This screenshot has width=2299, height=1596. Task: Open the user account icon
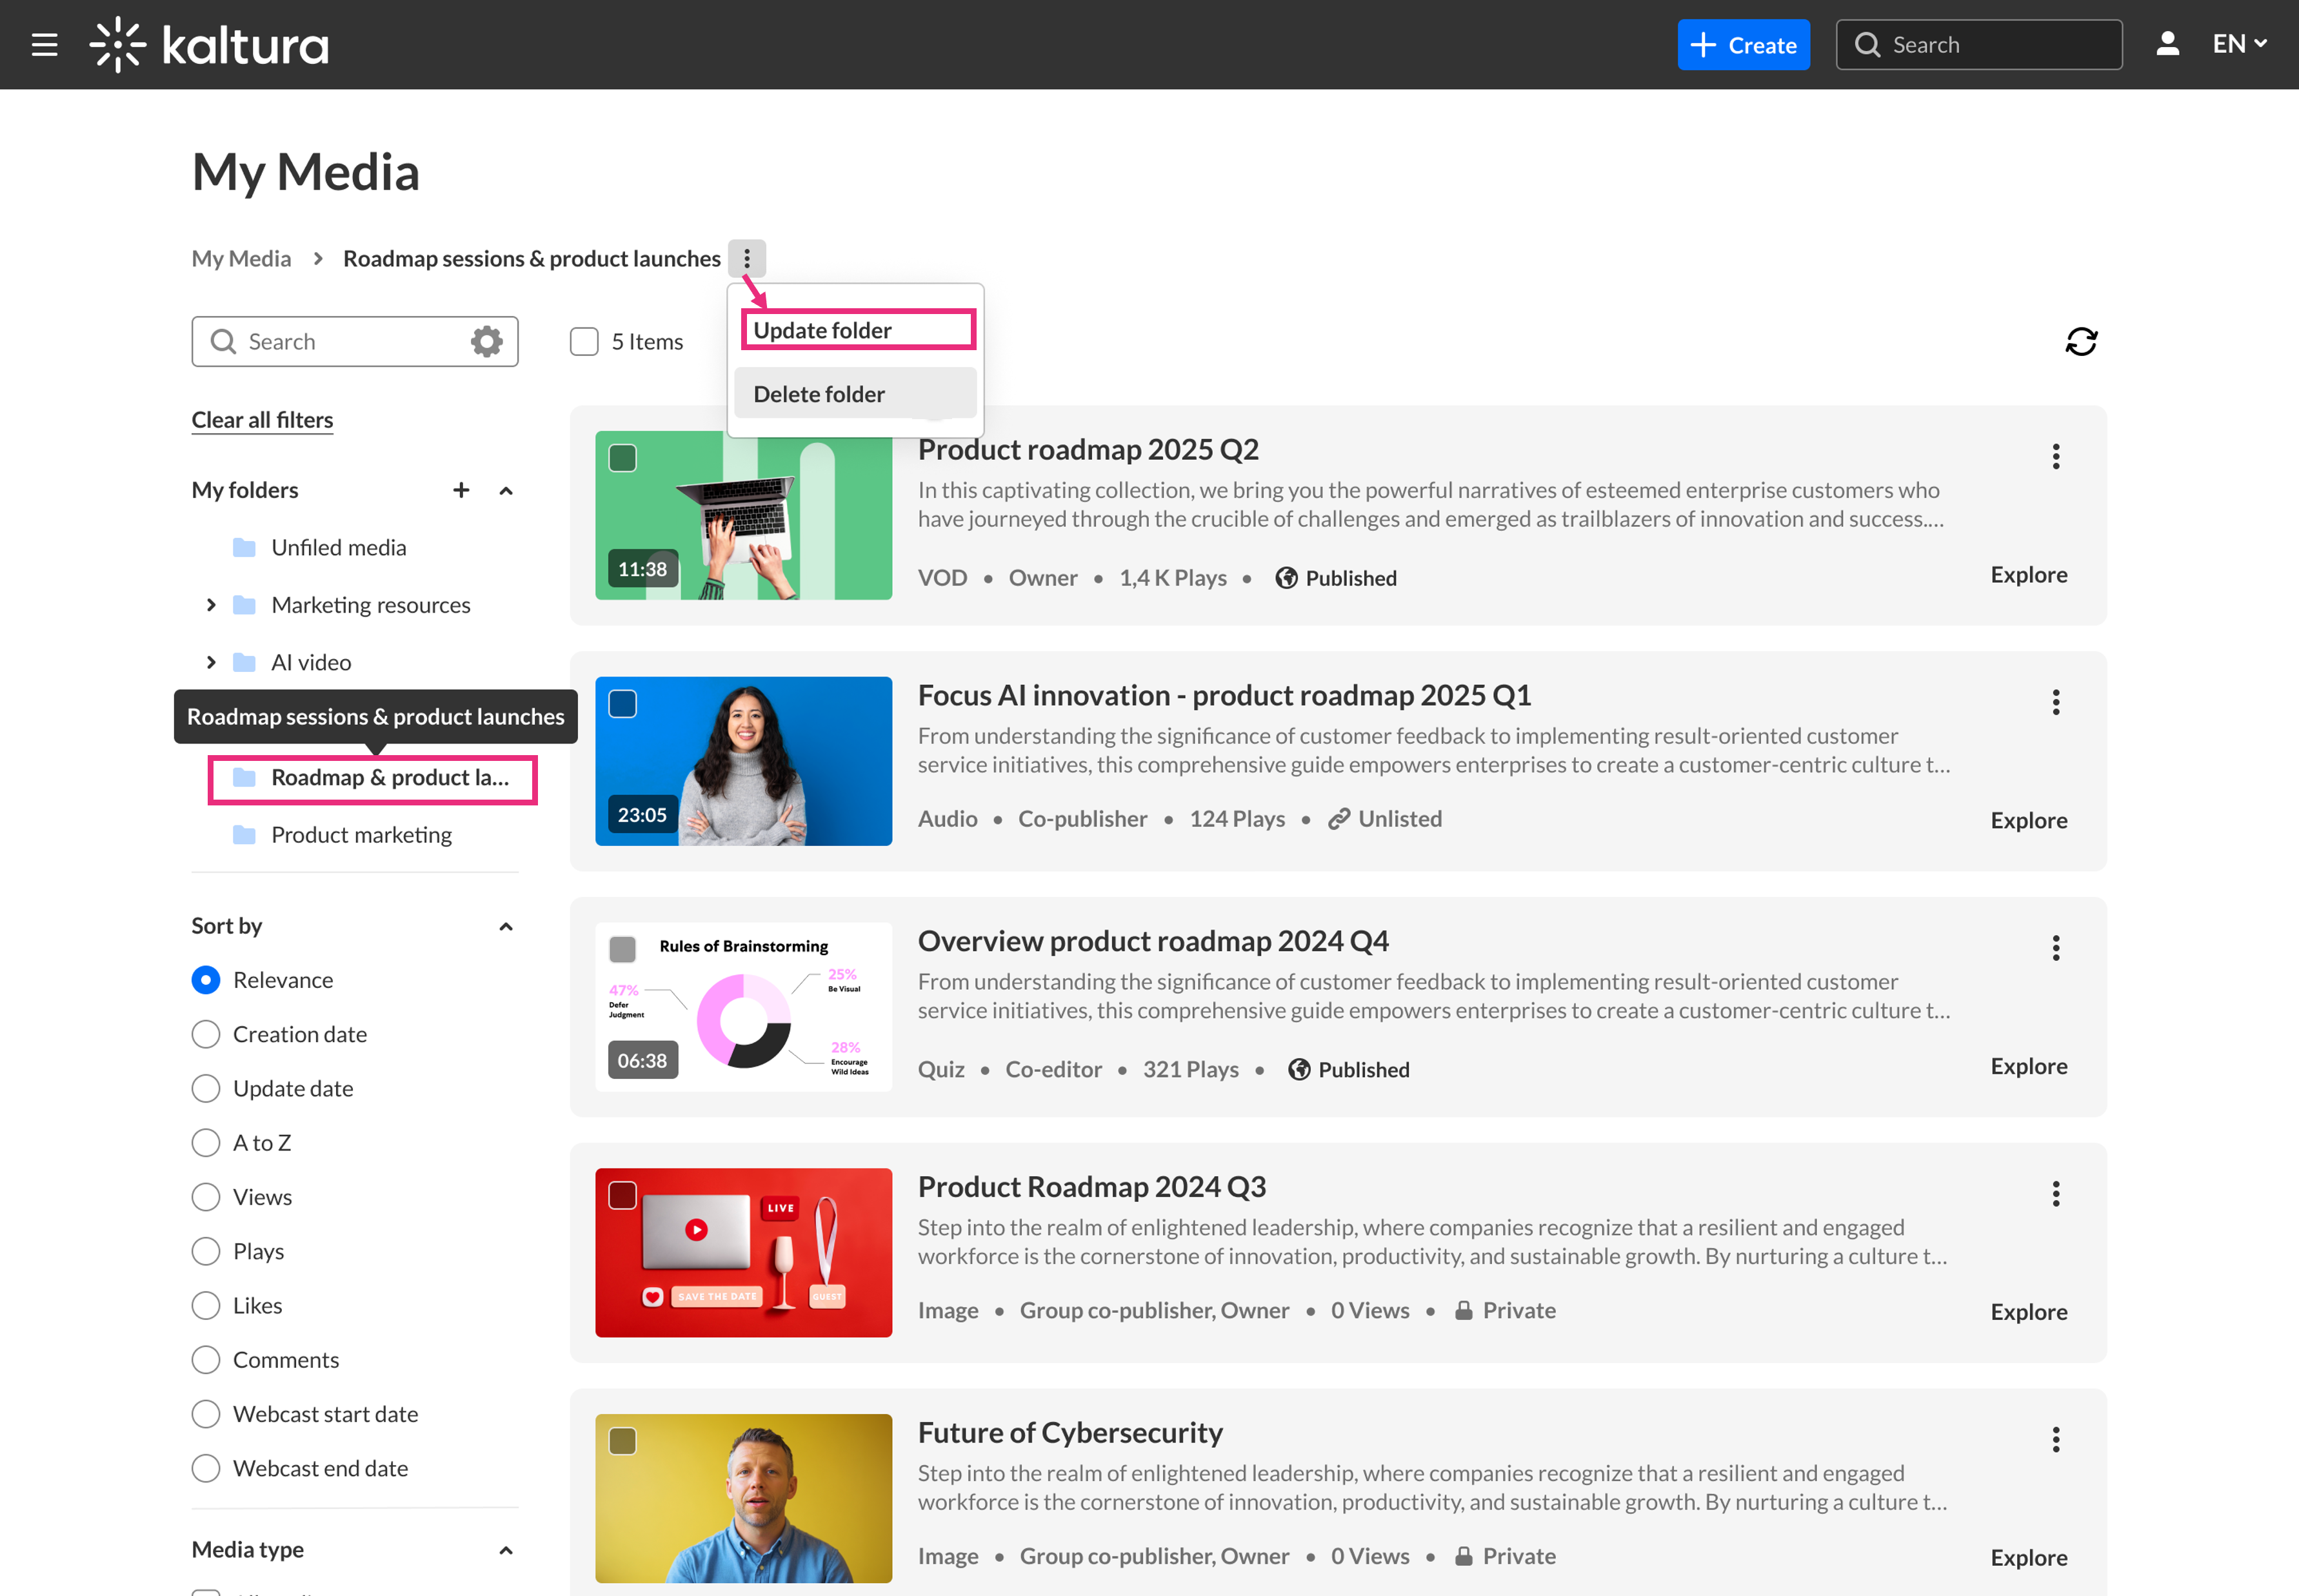coord(2167,45)
